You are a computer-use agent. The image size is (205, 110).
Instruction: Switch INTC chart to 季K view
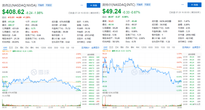(132, 47)
